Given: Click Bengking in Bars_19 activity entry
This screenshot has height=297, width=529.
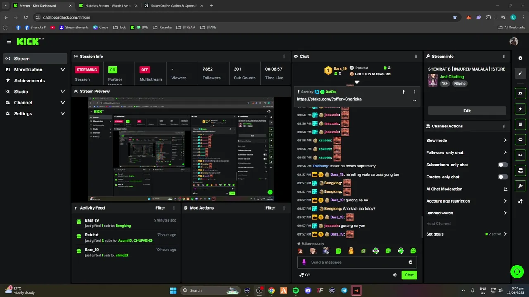Looking at the screenshot, I should tap(123, 226).
